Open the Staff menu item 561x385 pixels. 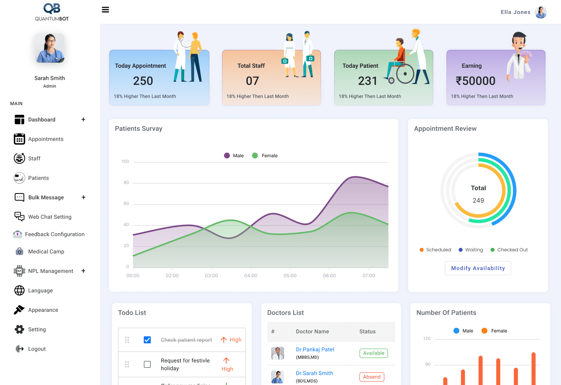coord(34,158)
